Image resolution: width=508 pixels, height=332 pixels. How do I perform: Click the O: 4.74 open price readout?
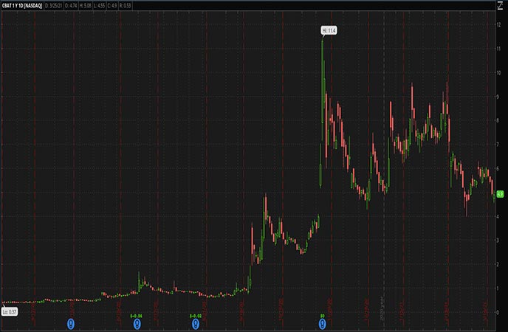[x=71, y=6]
